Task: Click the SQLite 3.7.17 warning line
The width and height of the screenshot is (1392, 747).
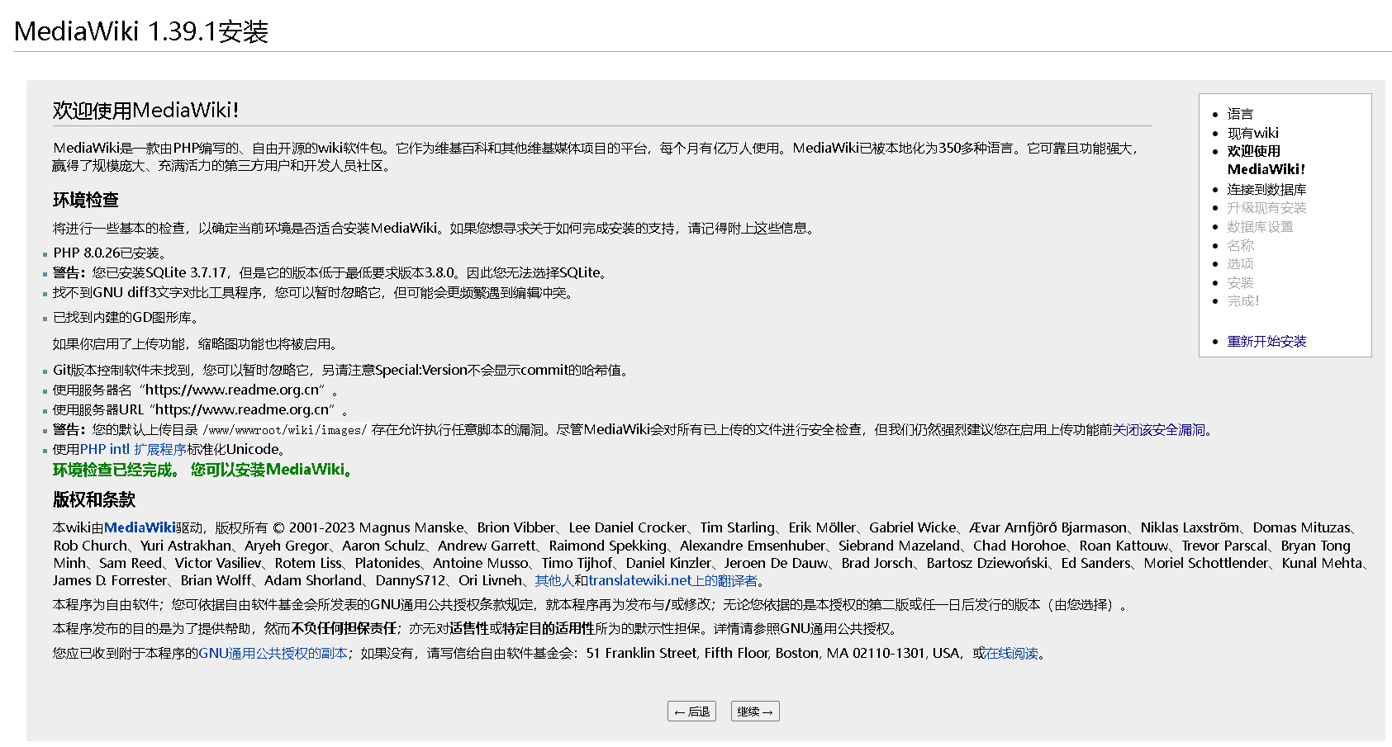Action: click(331, 272)
